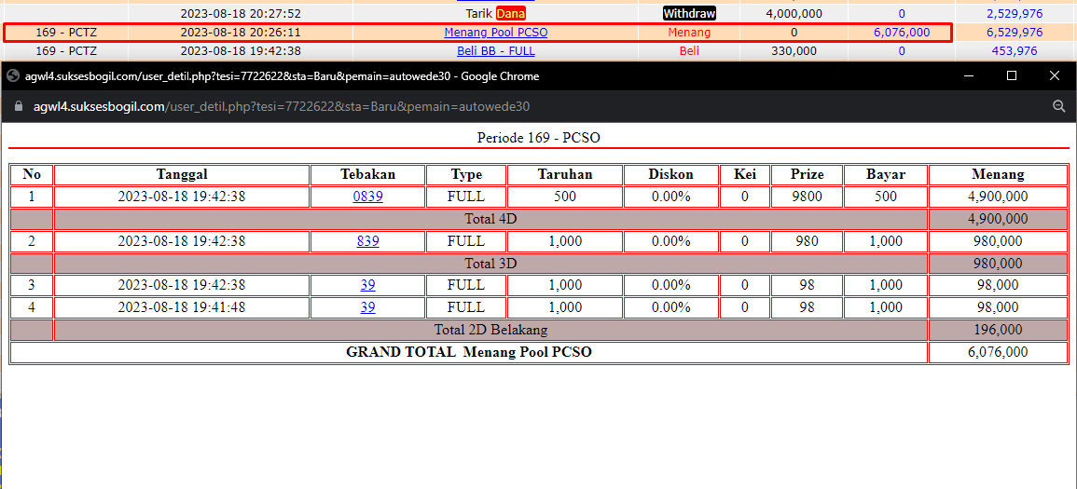1077x489 pixels.
Task: Click the zoom magnifier icon in the address bar
Action: click(1058, 106)
